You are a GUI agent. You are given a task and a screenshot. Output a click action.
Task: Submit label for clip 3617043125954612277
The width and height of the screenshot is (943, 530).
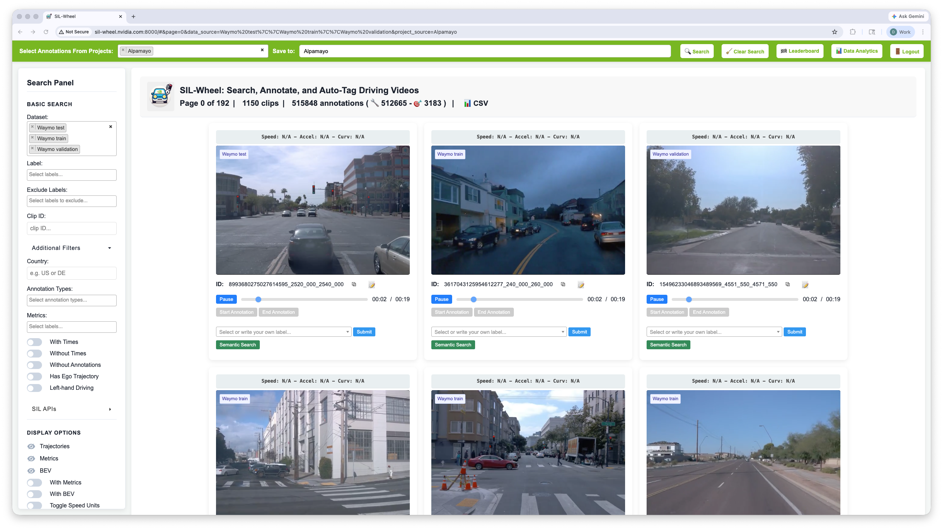click(x=579, y=332)
